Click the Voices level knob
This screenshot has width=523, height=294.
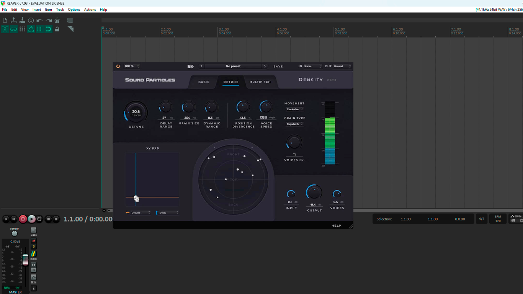click(337, 194)
